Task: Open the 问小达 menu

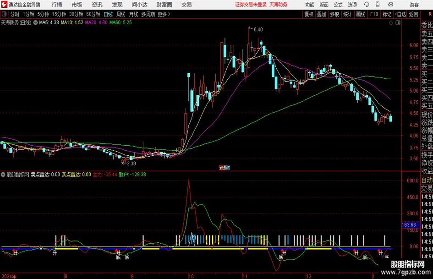Action: 139,5
